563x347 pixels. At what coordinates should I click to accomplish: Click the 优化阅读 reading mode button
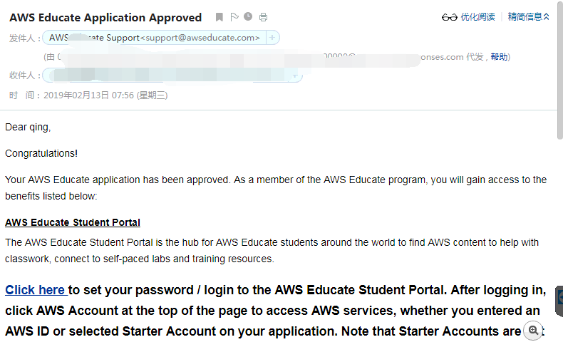(x=477, y=17)
